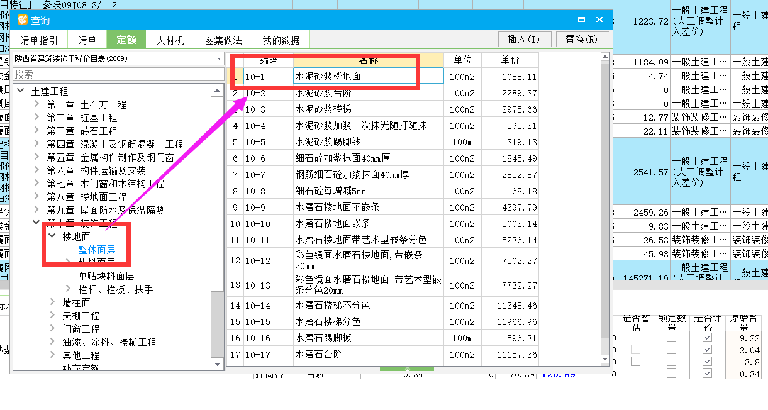Viewport: 768px width, 410px height.
Task: Select the 定额 tab
Action: (x=126, y=40)
